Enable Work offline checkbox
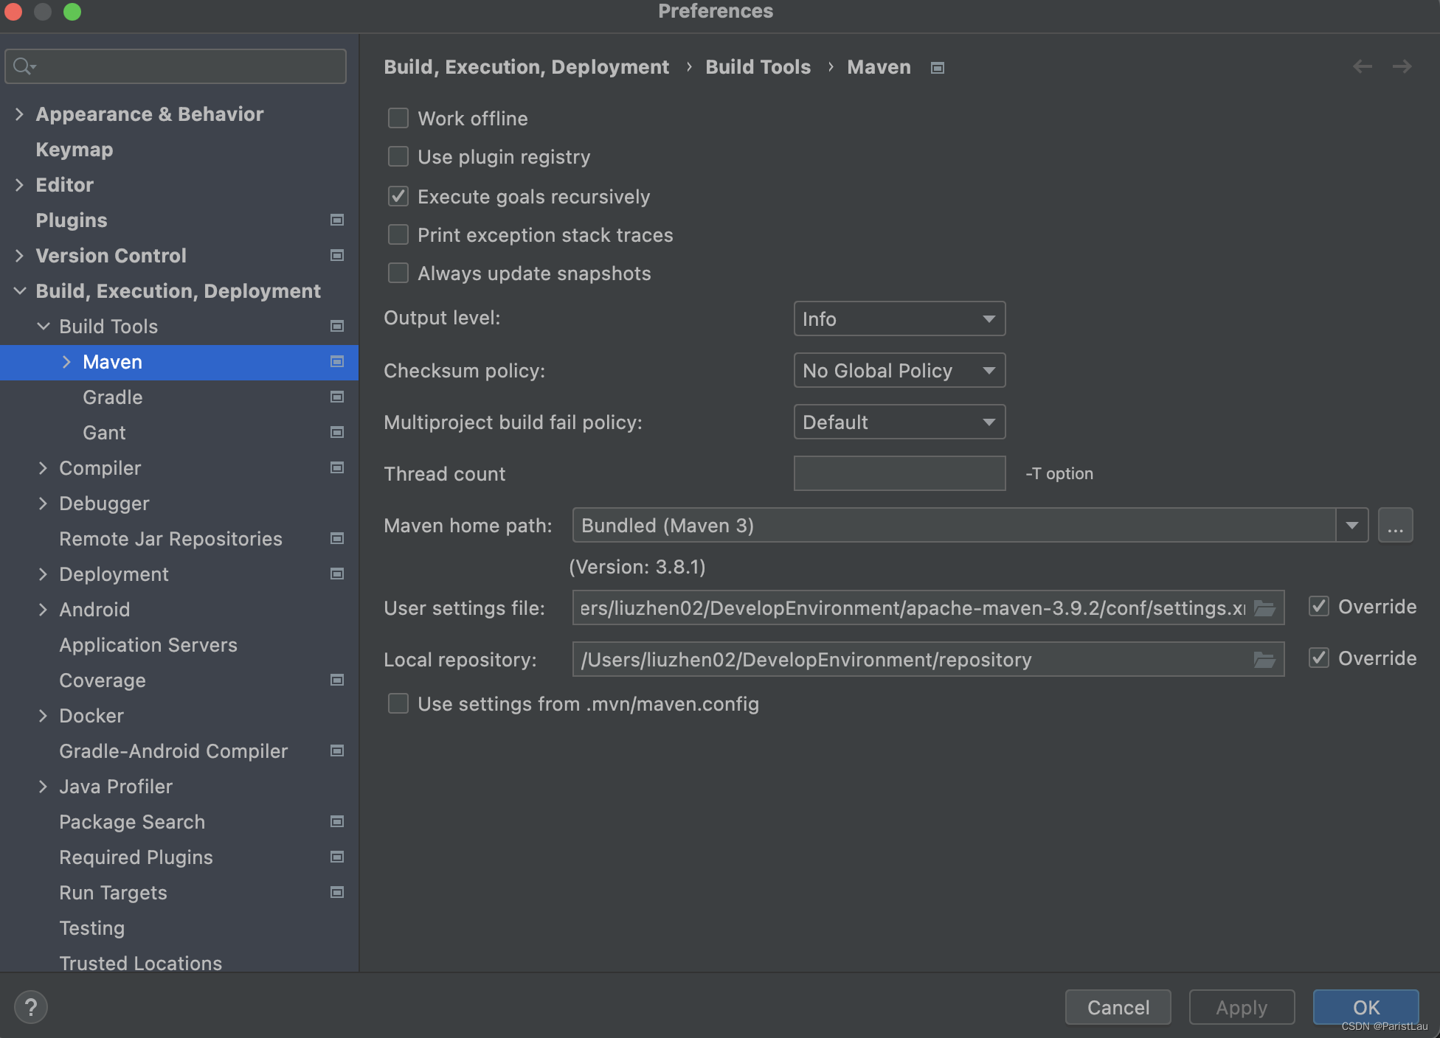The image size is (1440, 1038). 398,118
